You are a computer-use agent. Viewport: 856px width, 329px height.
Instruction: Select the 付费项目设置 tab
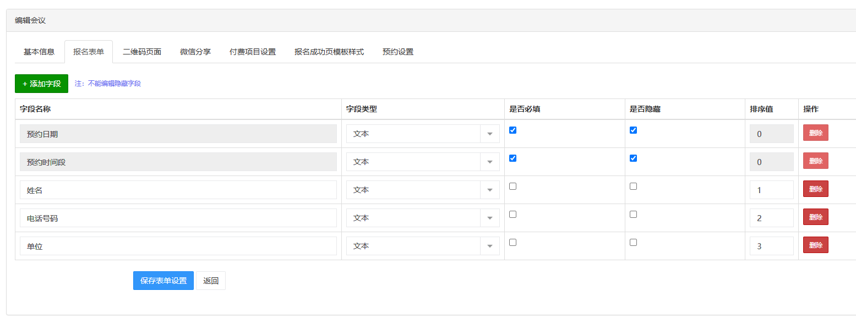point(253,52)
